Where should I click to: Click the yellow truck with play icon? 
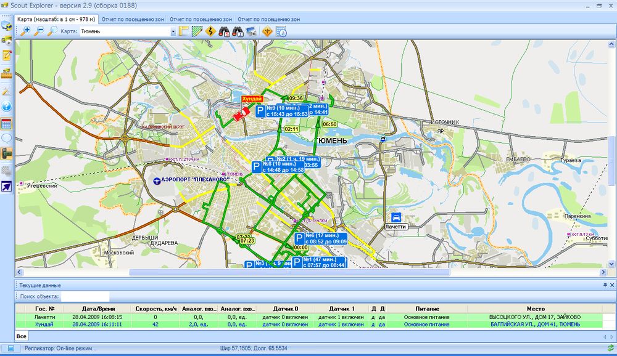click(x=7, y=40)
